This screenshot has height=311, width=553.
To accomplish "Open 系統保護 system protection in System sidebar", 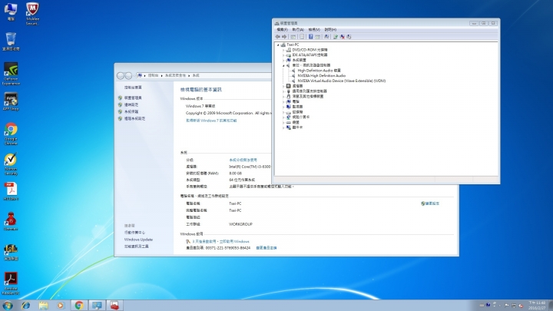I will coord(131,112).
